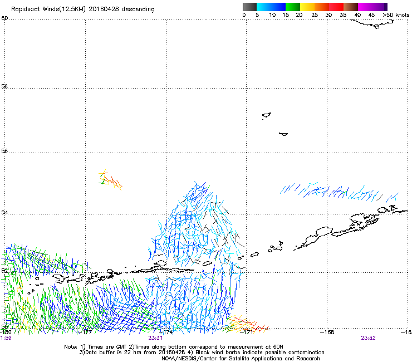Click the latitude label '54'
Screen dimensions: 412x362
click(4, 212)
